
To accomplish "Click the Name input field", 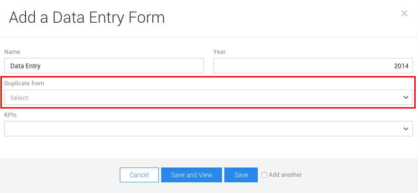I will [104, 66].
